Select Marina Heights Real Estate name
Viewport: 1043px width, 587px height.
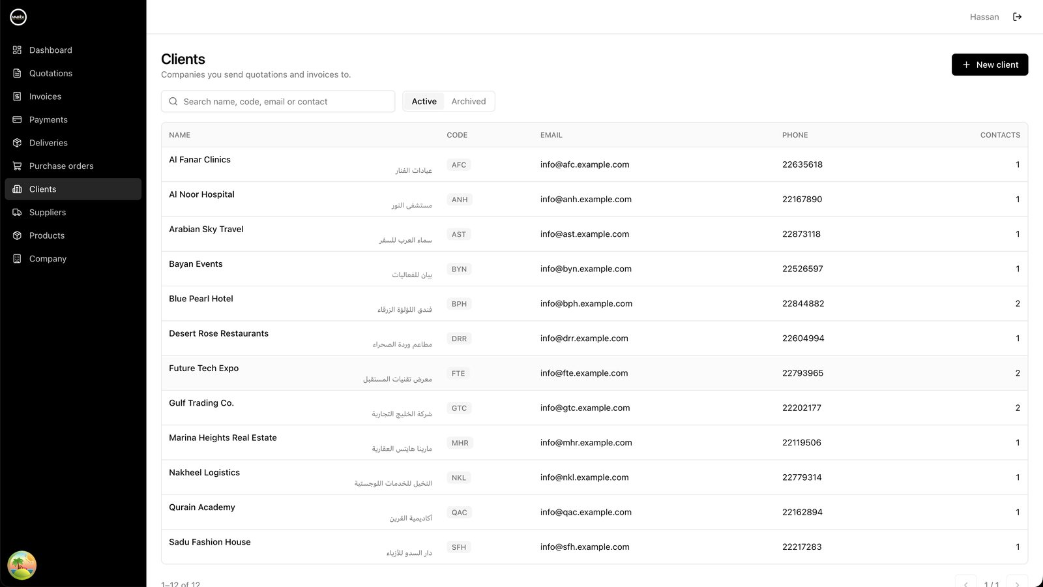click(223, 438)
